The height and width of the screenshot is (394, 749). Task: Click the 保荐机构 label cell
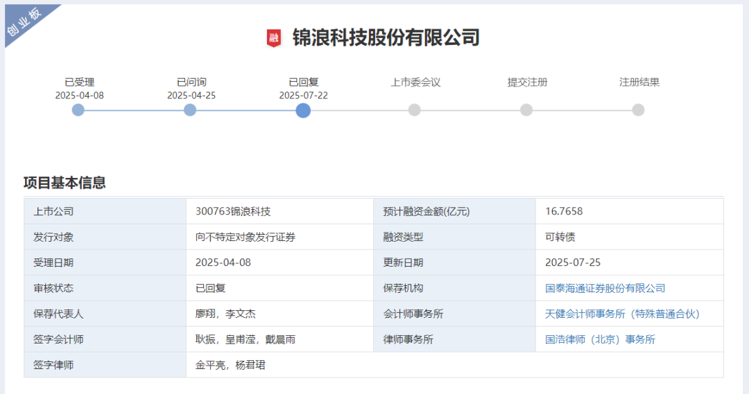[x=454, y=288]
